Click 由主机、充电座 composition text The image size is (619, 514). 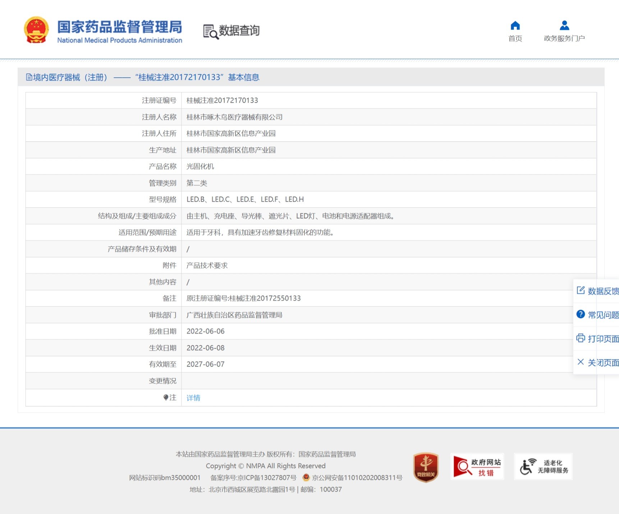click(x=291, y=216)
